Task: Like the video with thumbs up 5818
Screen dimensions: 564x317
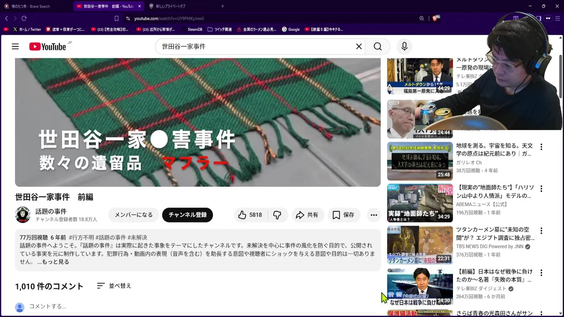Action: [x=250, y=215]
